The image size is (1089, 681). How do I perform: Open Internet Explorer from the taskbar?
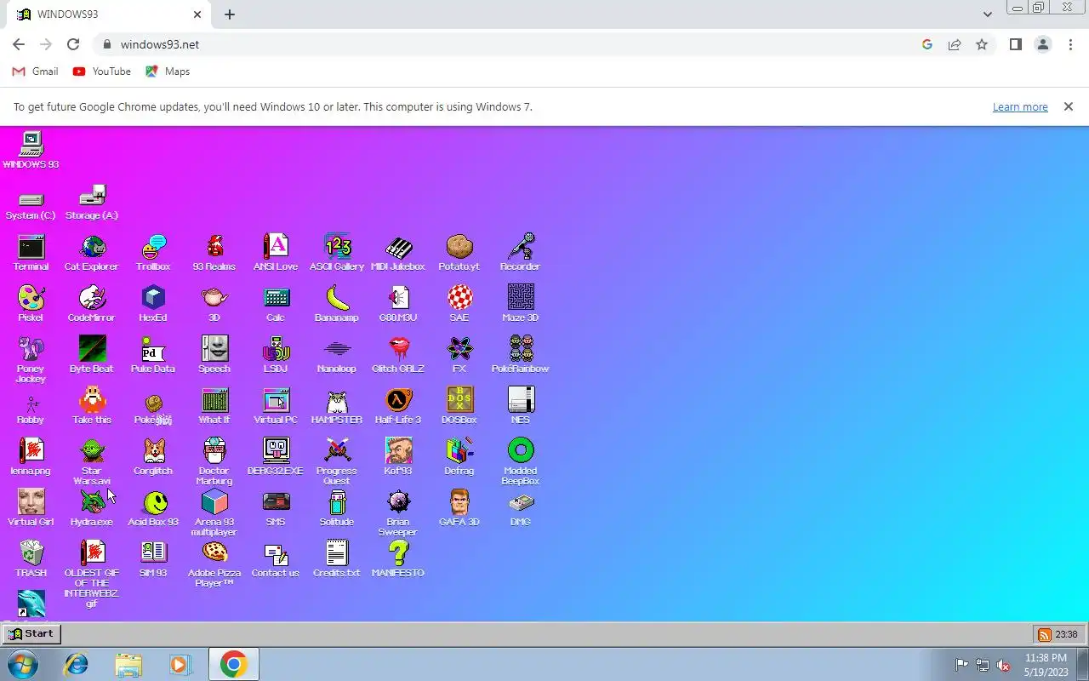(77, 664)
